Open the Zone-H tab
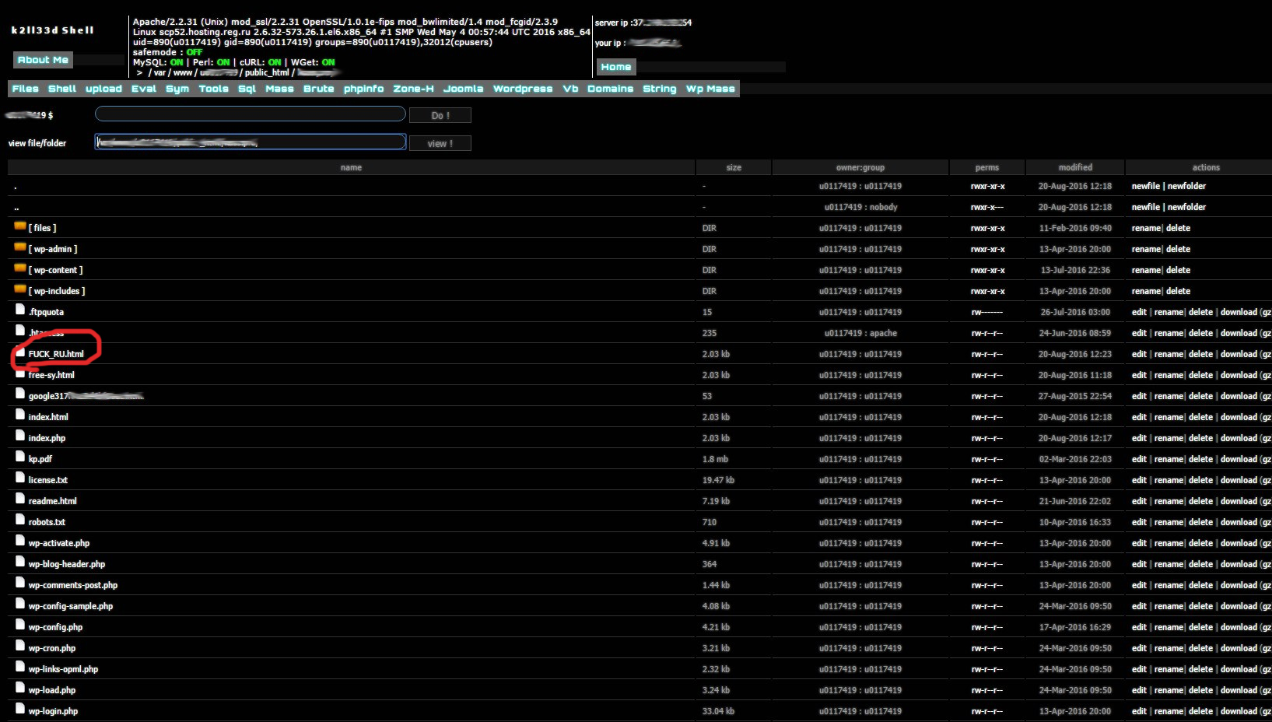1272x722 pixels. pos(413,89)
